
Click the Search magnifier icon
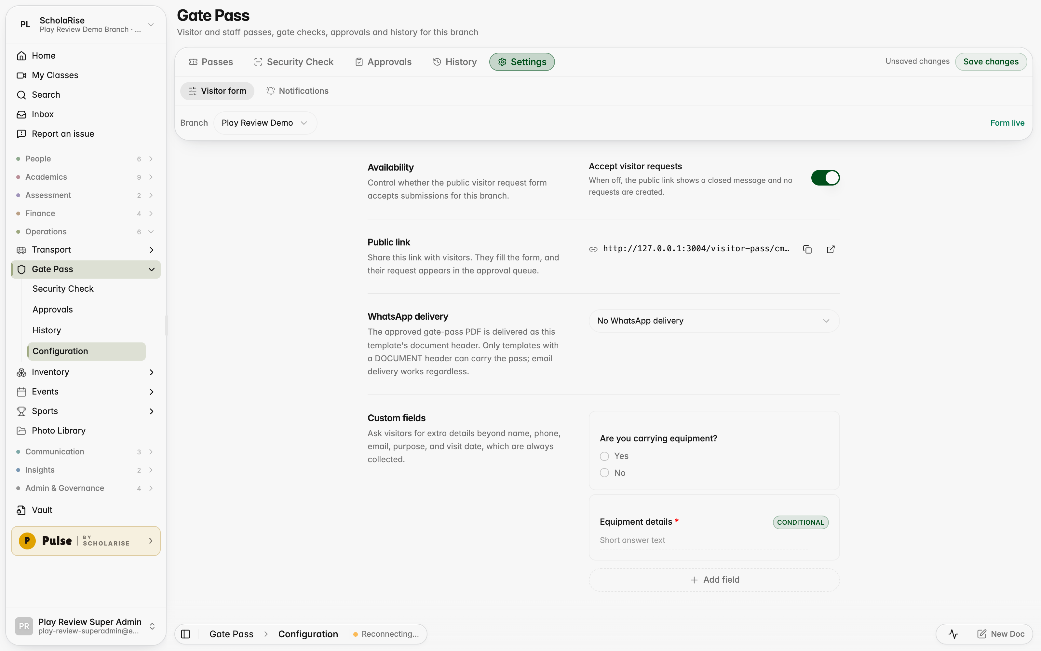pyautogui.click(x=21, y=95)
